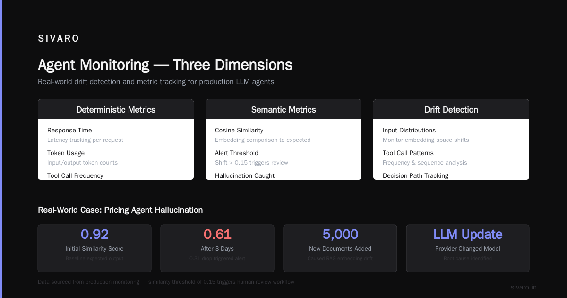
Task: Click the 5,000 New Documents Added card
Action: (340, 248)
